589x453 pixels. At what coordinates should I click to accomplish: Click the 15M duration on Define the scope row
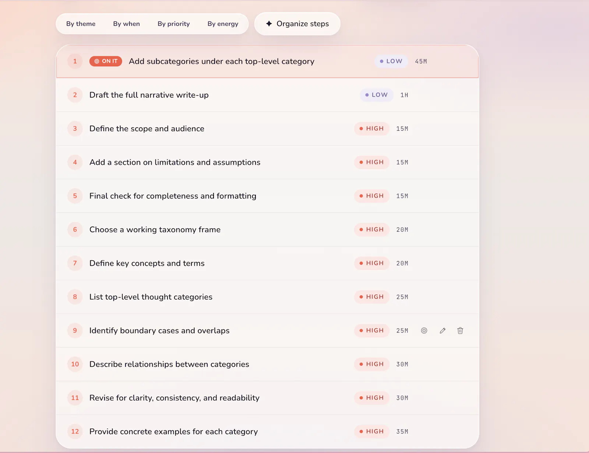(402, 129)
